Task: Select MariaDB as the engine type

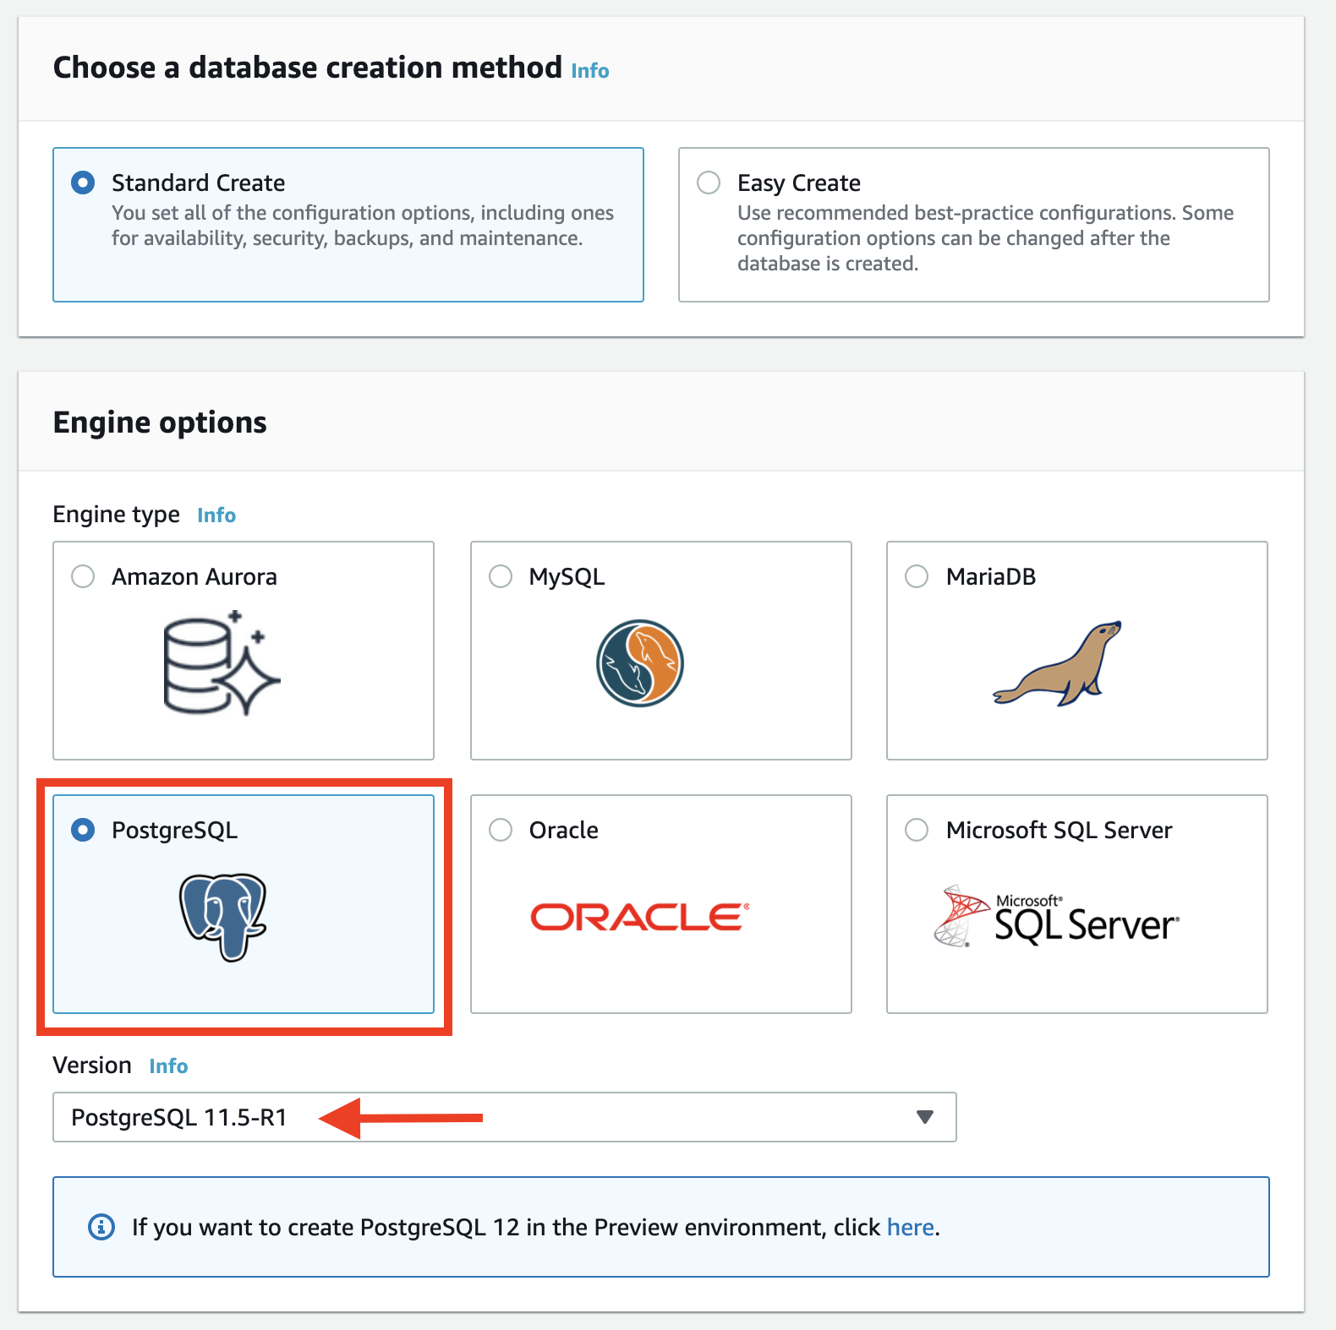Action: pyautogui.click(x=916, y=576)
